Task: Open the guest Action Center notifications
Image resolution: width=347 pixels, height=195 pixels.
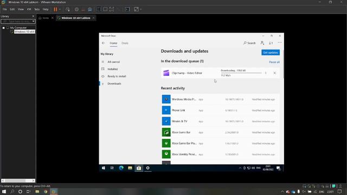Action: pos(278,168)
